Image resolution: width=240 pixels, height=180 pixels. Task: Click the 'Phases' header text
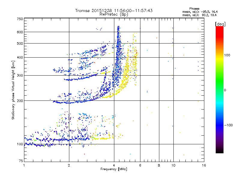click(x=194, y=9)
